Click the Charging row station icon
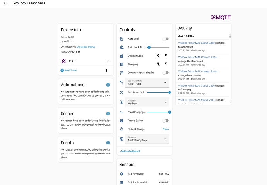Viewport: 267px width, 185px height. click(122, 64)
